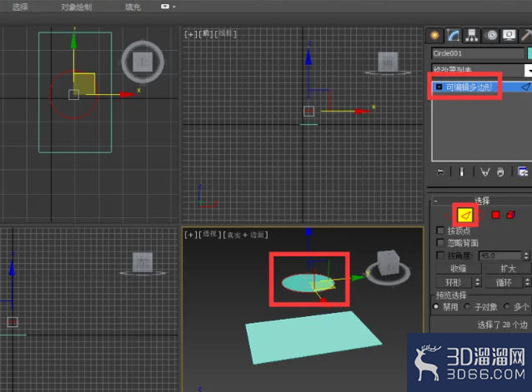
Task: Open [前] view menu in front viewport
Action: click(x=206, y=34)
